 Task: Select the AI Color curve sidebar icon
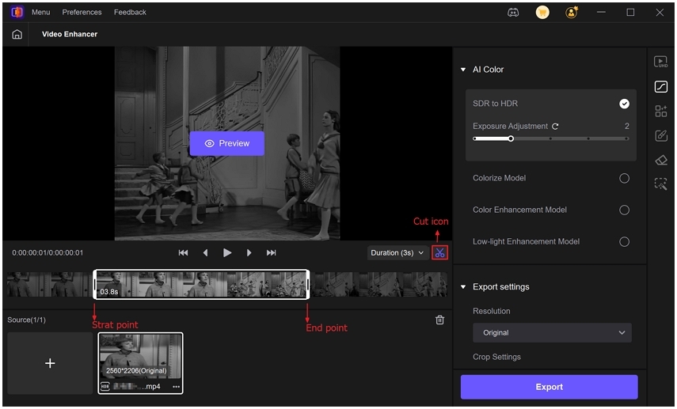[x=660, y=87]
